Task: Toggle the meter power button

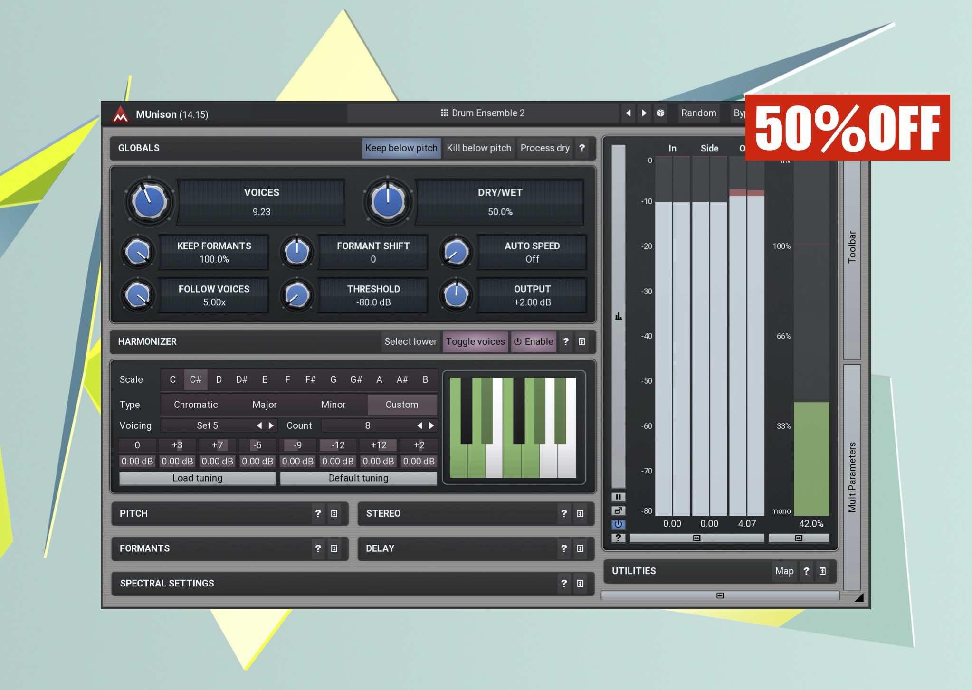Action: point(618,524)
